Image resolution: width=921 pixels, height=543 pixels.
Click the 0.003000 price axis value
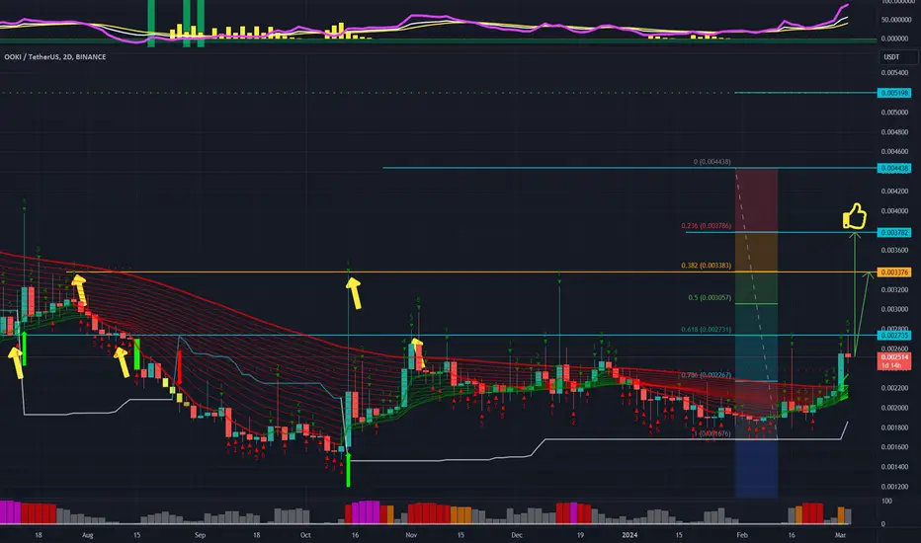tap(894, 309)
